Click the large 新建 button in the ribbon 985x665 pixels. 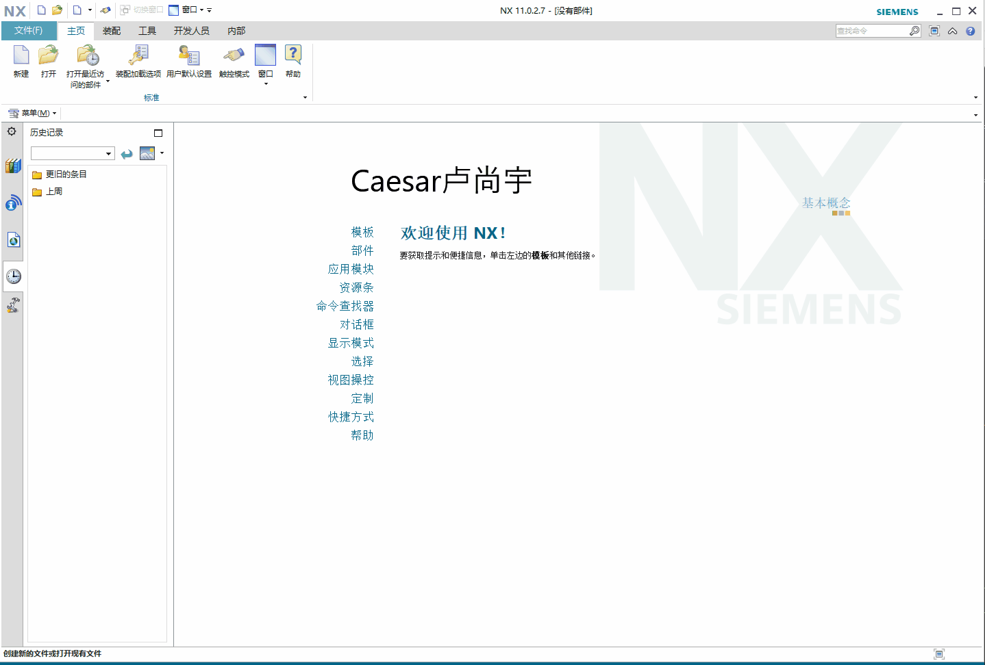[21, 62]
